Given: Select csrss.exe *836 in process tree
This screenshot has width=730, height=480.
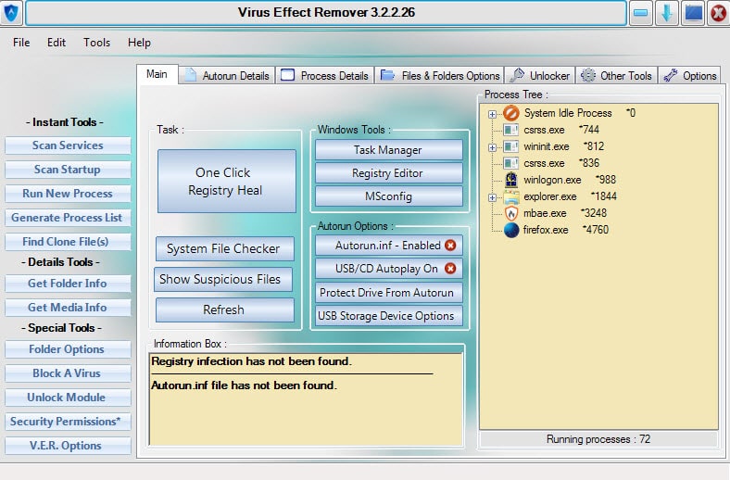Looking at the screenshot, I should [x=543, y=163].
